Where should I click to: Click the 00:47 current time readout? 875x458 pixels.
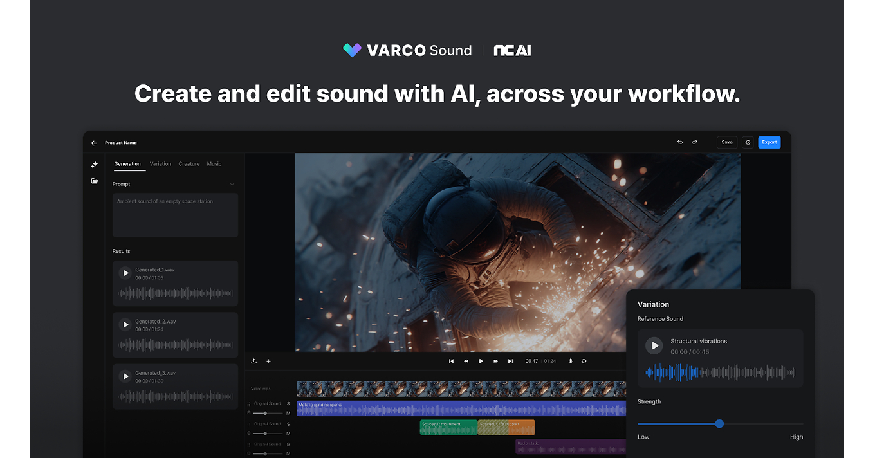click(531, 361)
